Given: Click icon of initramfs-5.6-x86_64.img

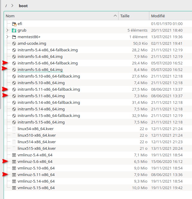Looking at the screenshot, I should coord(14,70).
